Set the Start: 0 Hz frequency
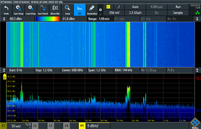 tap(21, 70)
